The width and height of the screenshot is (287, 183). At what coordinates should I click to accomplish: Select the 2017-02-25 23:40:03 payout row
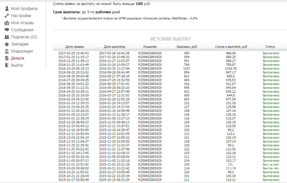click(x=170, y=53)
